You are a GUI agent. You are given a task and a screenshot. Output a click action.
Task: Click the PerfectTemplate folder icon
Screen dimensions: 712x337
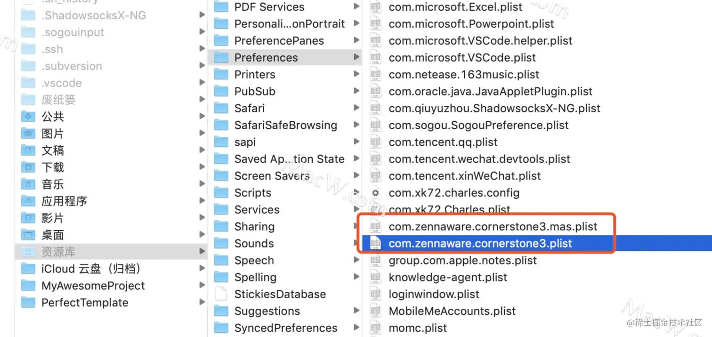pyautogui.click(x=29, y=303)
